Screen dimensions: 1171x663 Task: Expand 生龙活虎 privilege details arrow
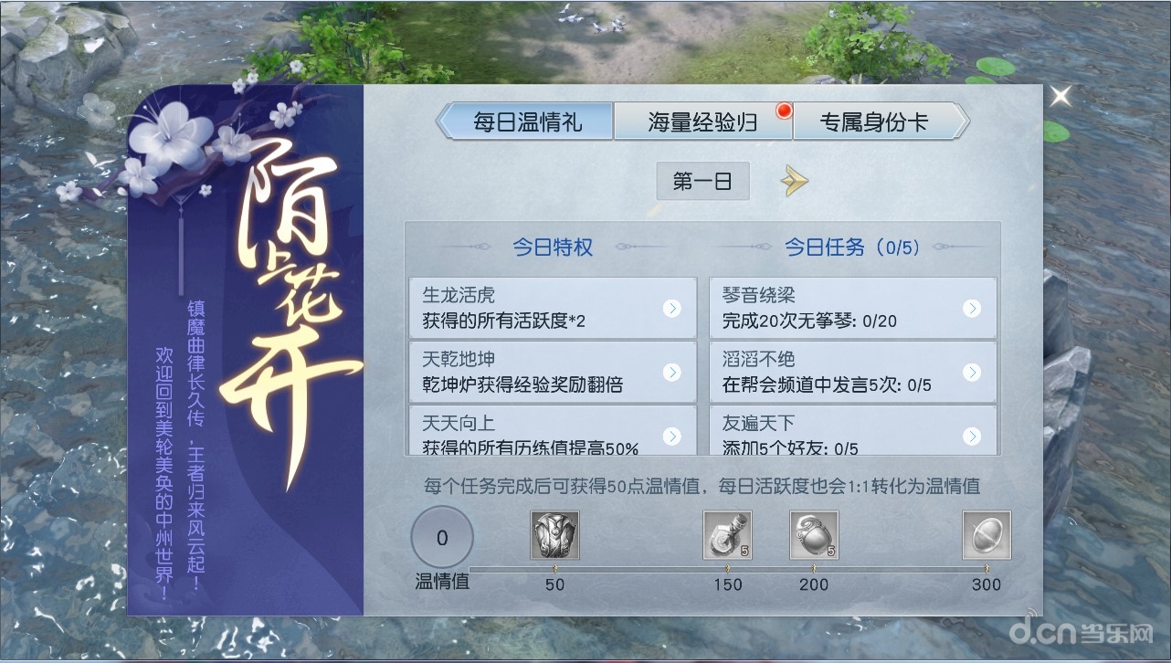pos(672,309)
